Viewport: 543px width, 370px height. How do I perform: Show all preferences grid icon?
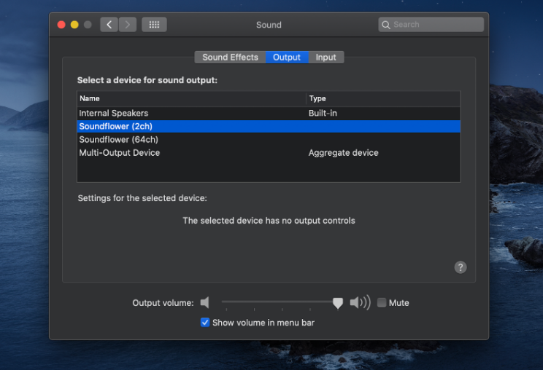154,25
